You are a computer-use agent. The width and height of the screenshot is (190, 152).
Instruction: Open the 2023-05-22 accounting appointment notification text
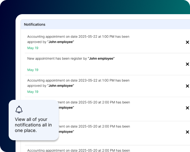(78, 83)
